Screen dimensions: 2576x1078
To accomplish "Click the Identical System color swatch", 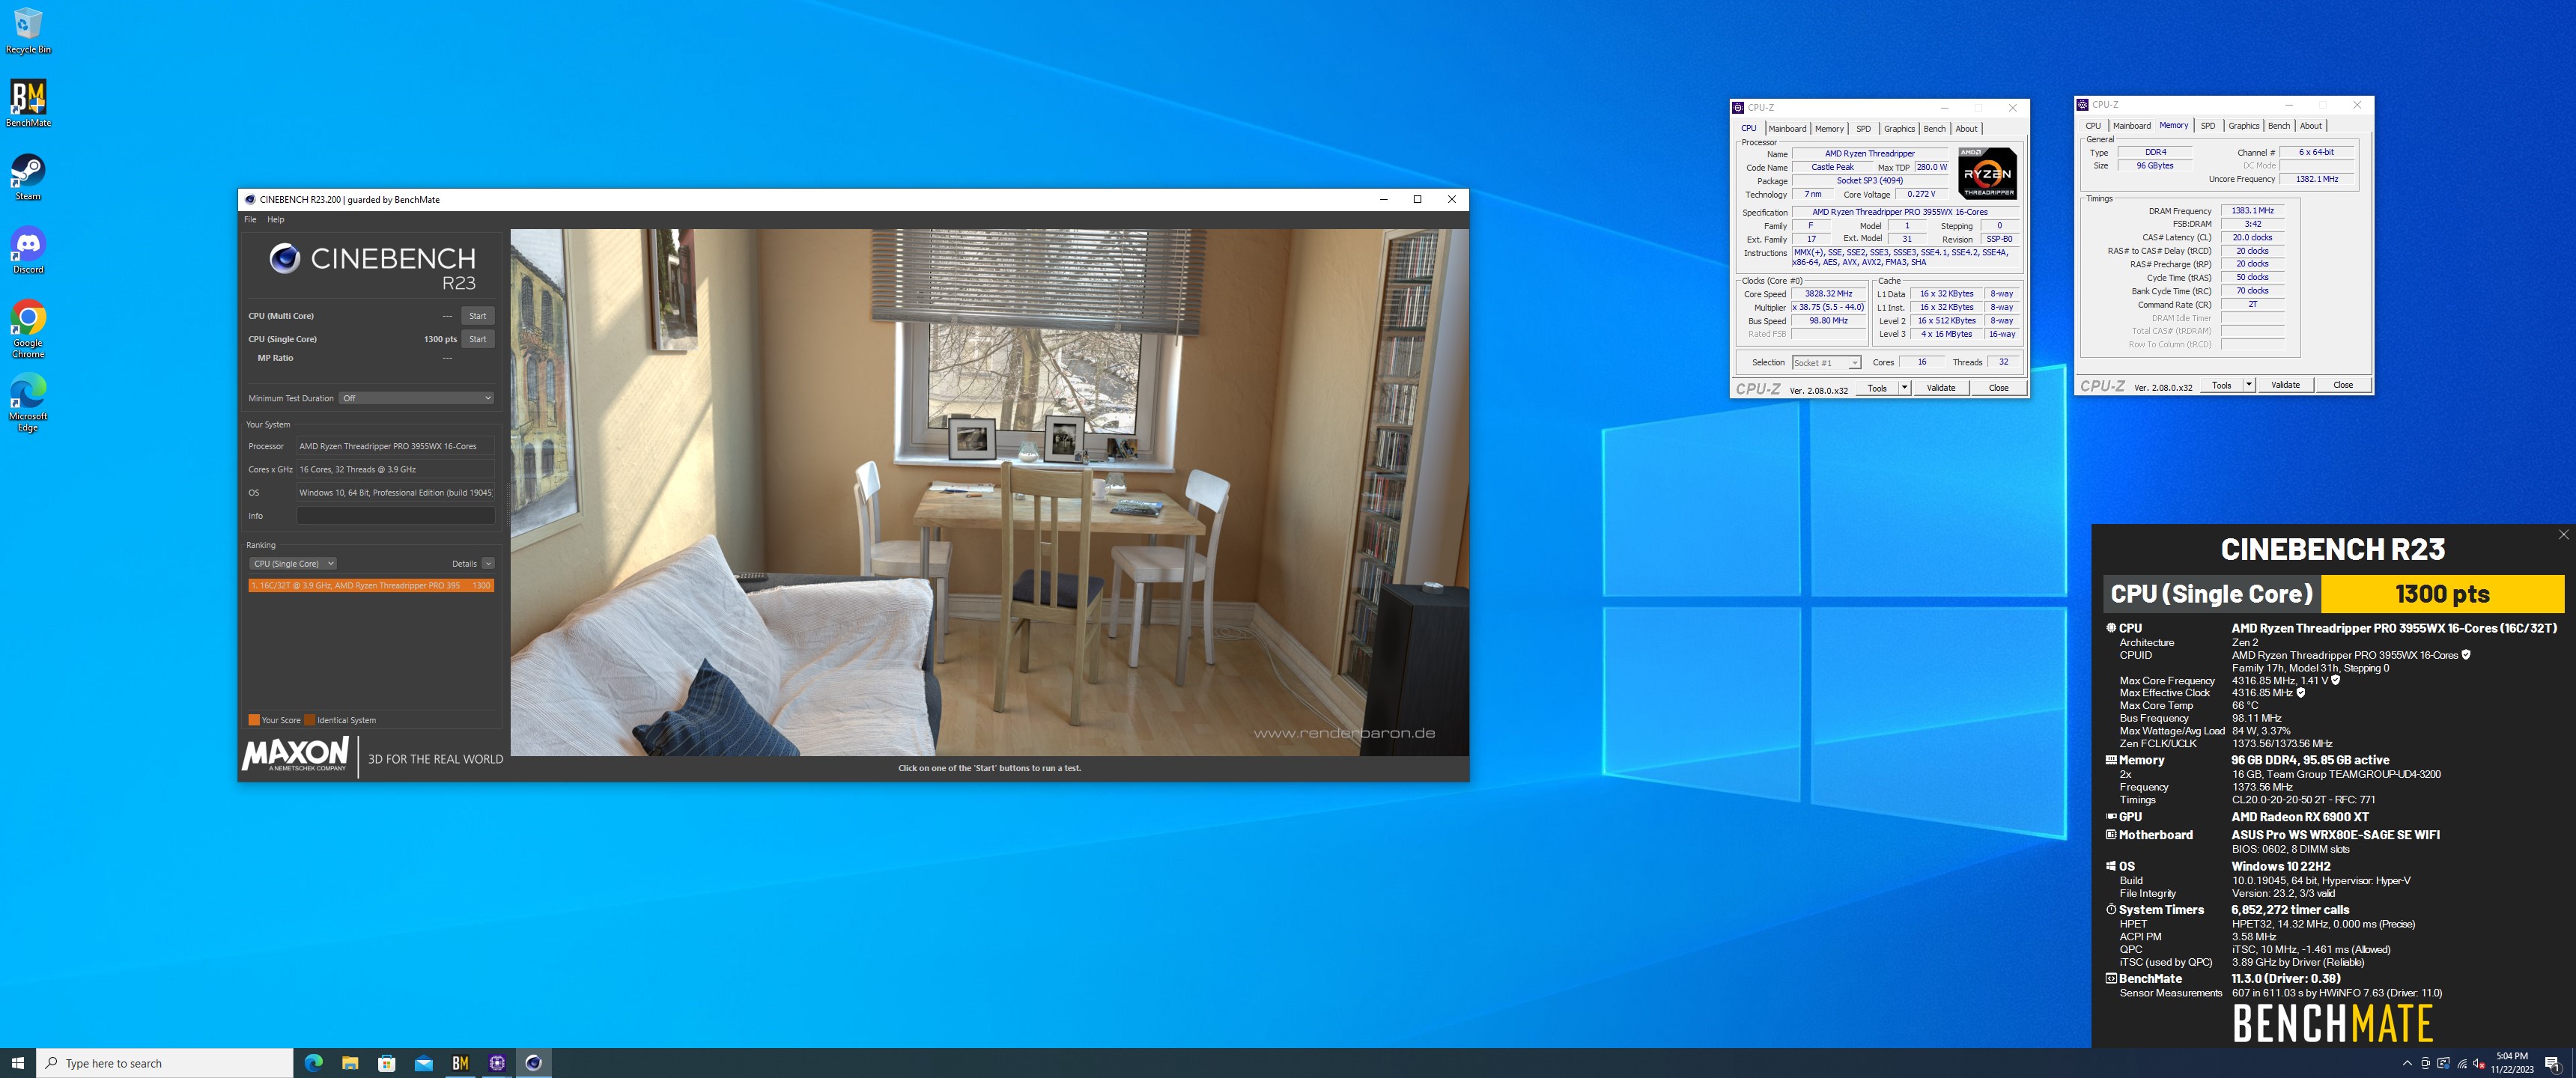I will pyautogui.click(x=310, y=720).
